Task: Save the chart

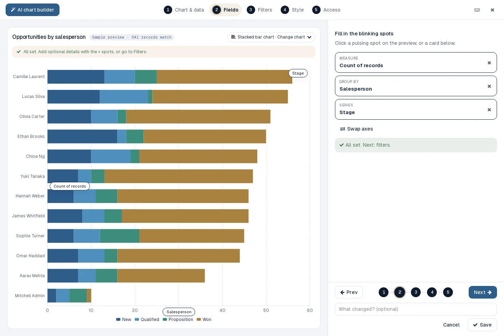Action: pyautogui.click(x=482, y=325)
